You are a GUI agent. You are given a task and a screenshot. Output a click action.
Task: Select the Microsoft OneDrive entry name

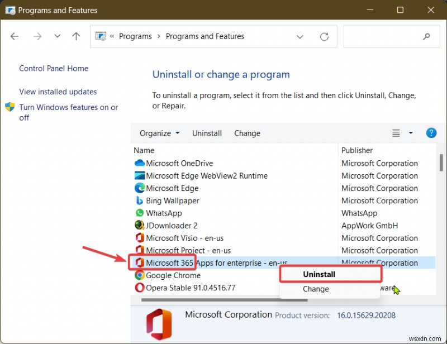click(x=179, y=163)
